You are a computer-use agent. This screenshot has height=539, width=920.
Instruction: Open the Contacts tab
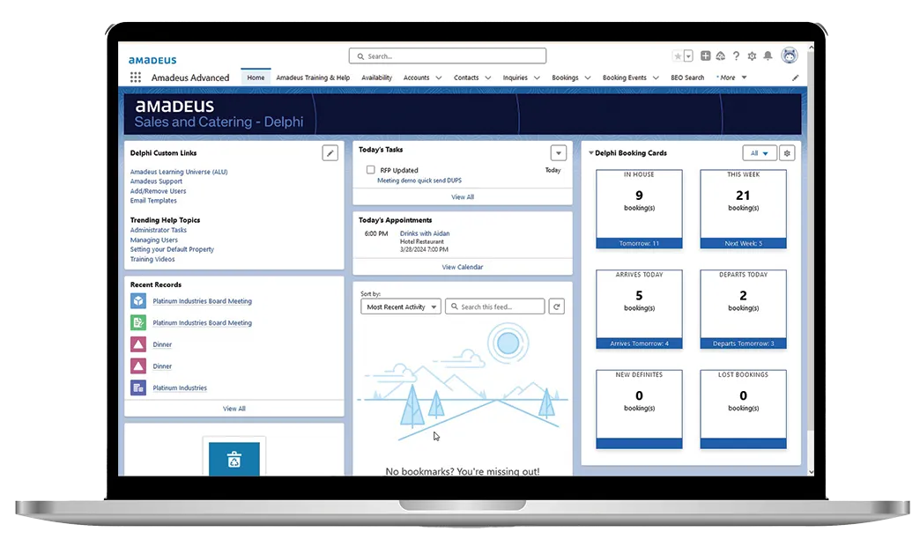466,78
